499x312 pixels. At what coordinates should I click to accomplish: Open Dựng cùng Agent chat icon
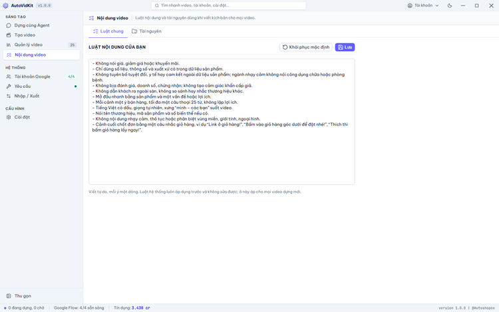(9, 25)
